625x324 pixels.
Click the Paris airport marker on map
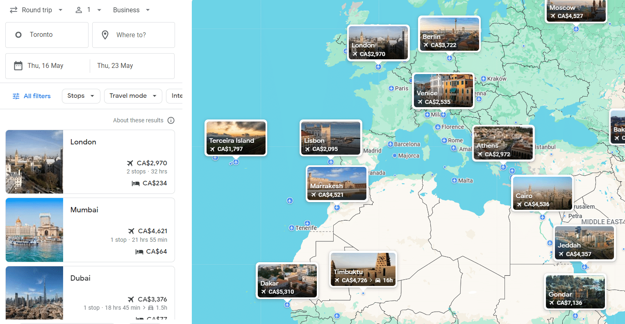[391, 88]
